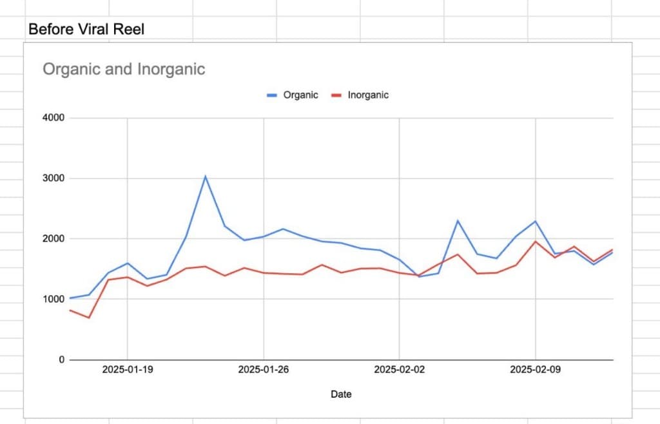The height and width of the screenshot is (424, 660).
Task: Click the Organic line's highest peak near 3000
Action: [205, 176]
